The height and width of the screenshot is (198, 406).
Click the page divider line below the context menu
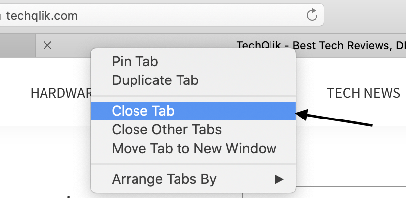click(351, 186)
